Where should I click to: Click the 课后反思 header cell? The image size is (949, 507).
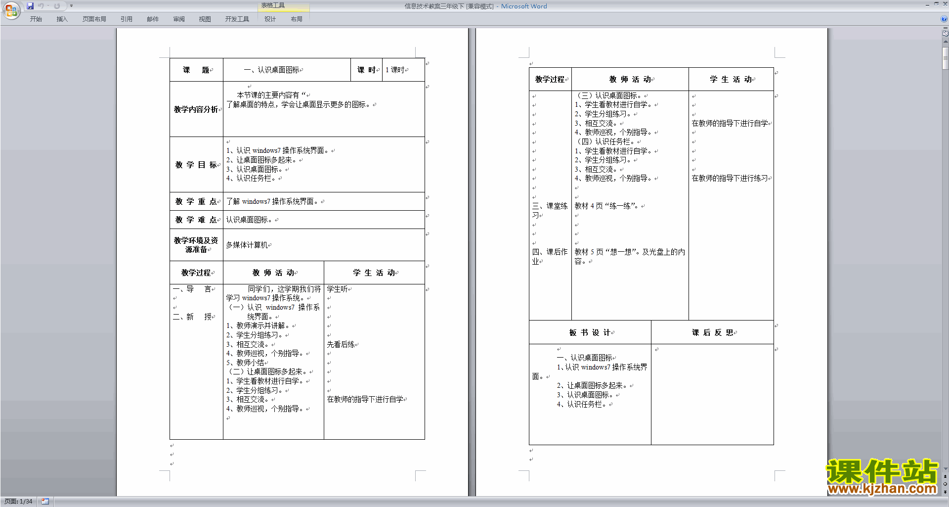click(712, 332)
